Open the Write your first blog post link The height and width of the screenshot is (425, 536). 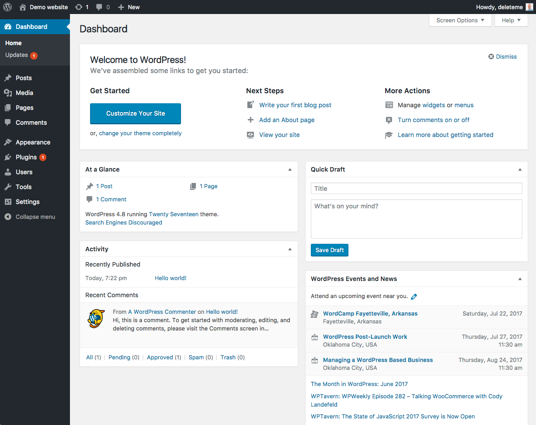(x=295, y=105)
